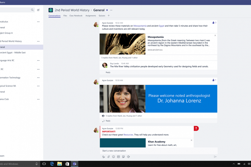The height and width of the screenshot is (167, 251).
Task: Start a video meeting from the compose toolbar
Action: click(x=129, y=157)
